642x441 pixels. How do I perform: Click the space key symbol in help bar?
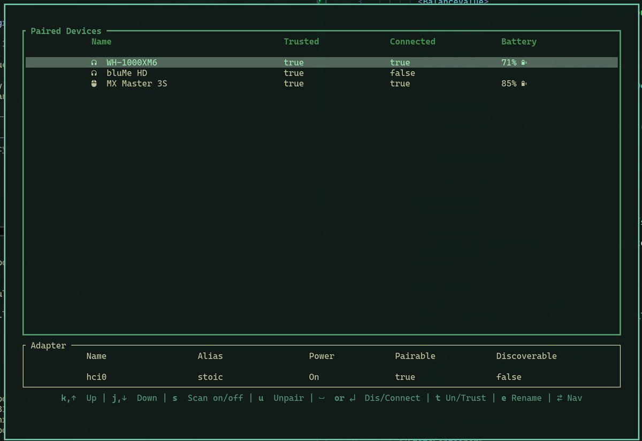point(322,399)
